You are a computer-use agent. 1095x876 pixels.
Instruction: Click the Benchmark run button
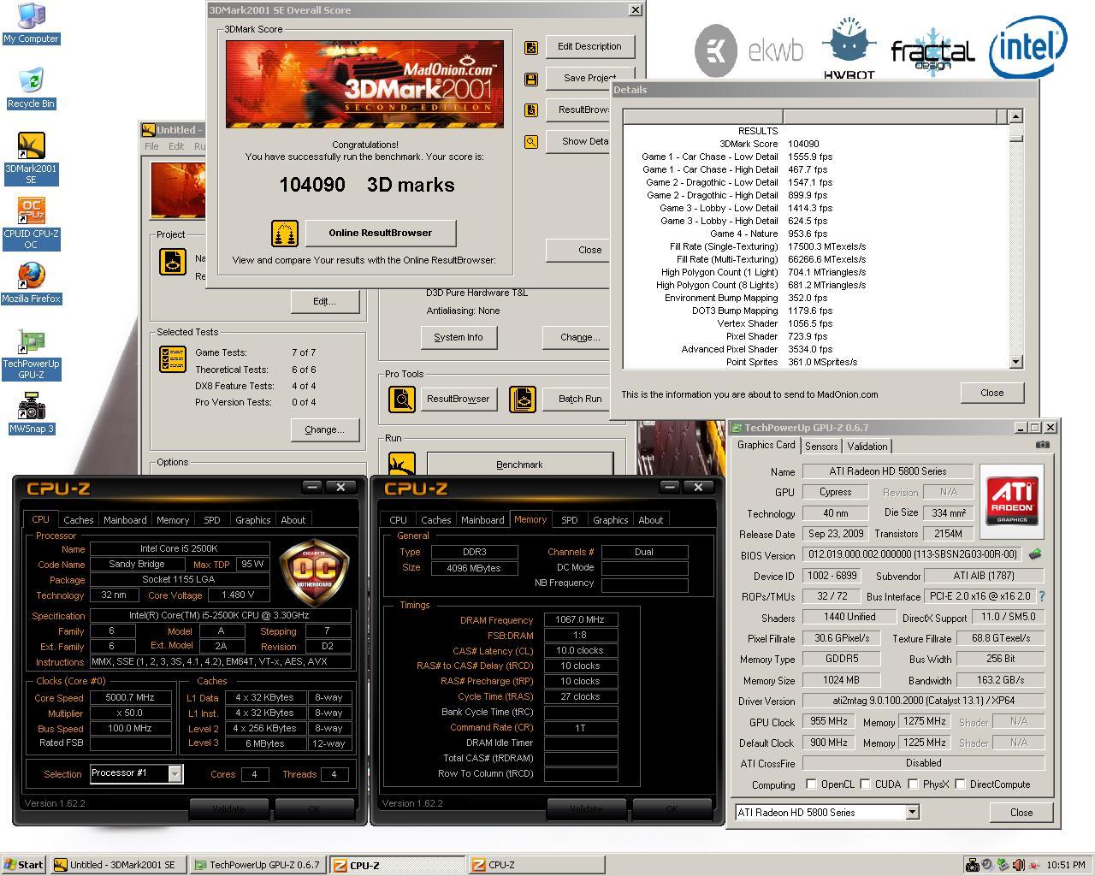click(519, 465)
